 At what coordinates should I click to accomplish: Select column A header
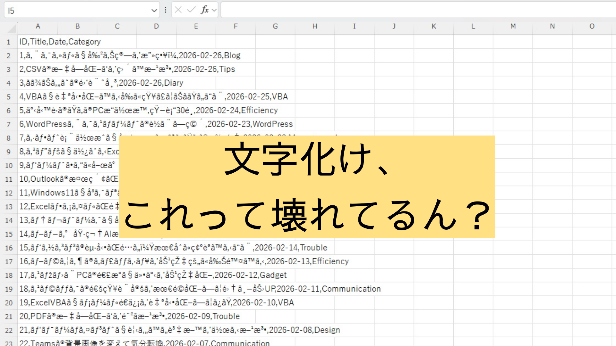(x=38, y=26)
